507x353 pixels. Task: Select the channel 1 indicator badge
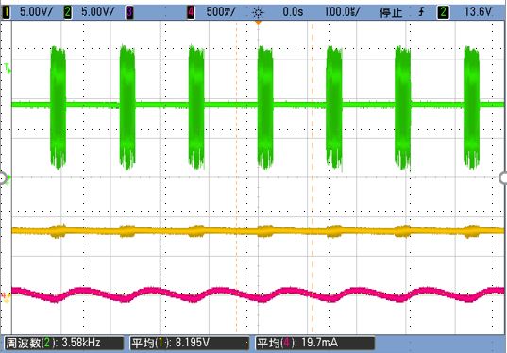pyautogui.click(x=7, y=12)
